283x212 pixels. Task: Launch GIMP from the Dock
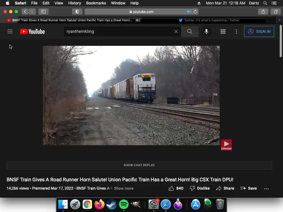(x=136, y=204)
